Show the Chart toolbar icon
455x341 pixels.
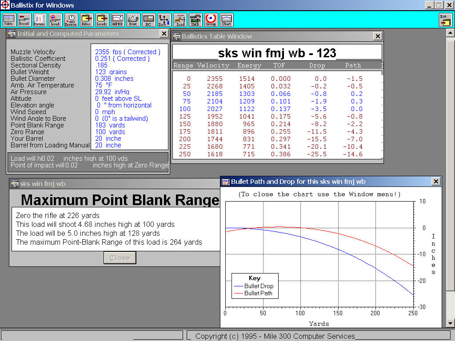[226, 20]
